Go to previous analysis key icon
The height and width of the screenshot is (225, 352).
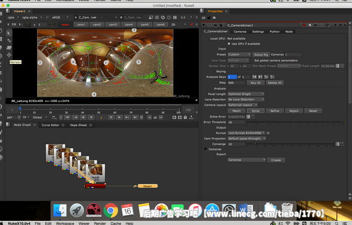tap(254, 77)
